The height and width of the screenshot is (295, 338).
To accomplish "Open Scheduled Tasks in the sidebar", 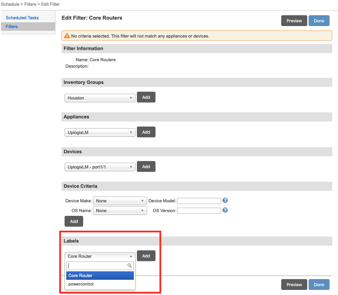I will click(x=22, y=18).
